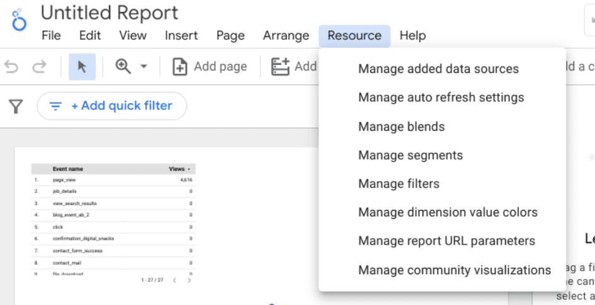Select Manage auto refresh settings

(442, 97)
